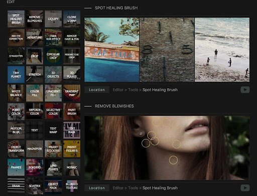Open the Color Fill tile
This screenshot has width=257, height=196.
coord(35,93)
